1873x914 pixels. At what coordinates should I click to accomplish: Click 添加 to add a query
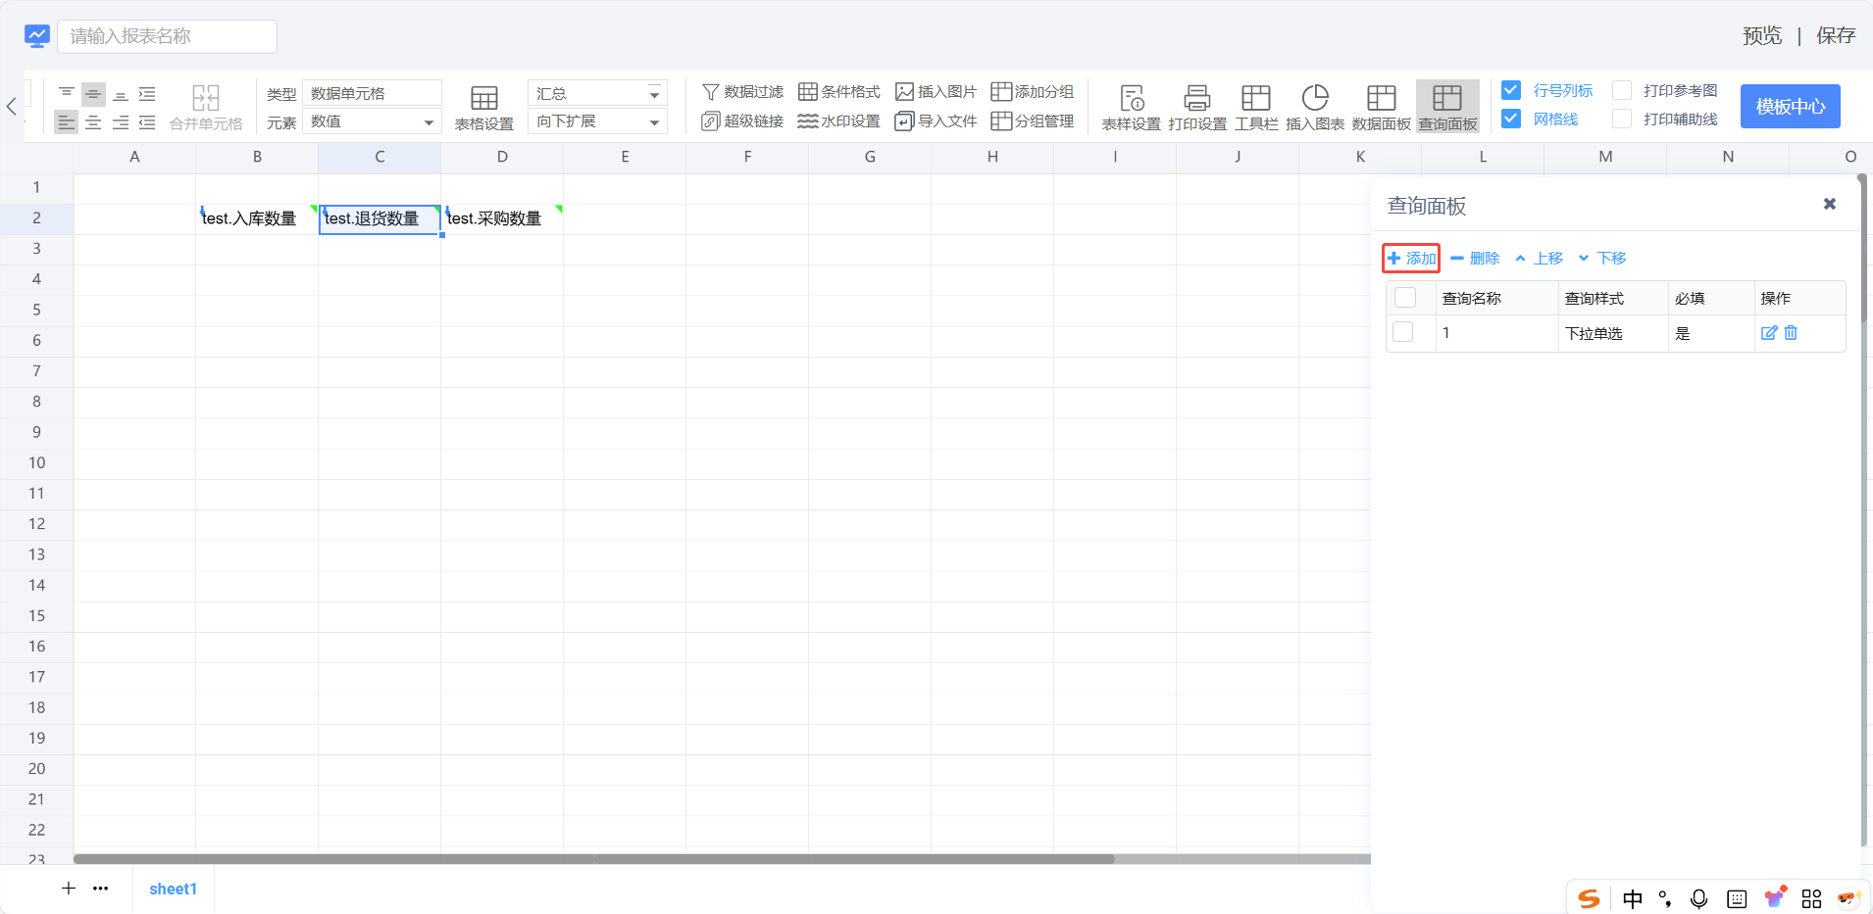click(1411, 259)
